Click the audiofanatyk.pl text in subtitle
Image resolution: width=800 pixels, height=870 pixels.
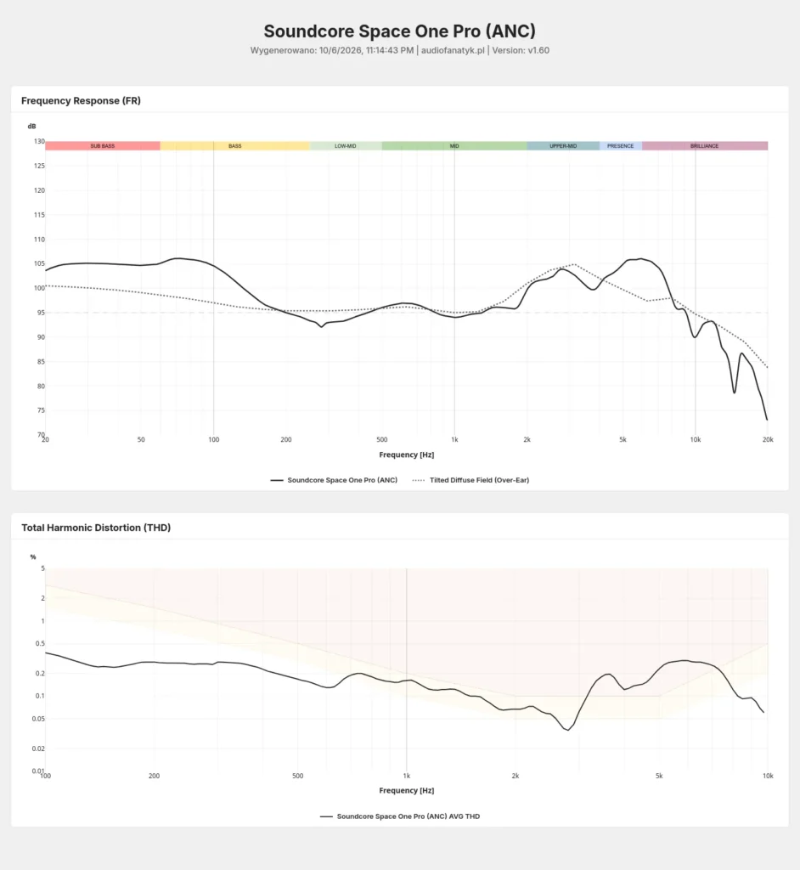click(x=453, y=50)
